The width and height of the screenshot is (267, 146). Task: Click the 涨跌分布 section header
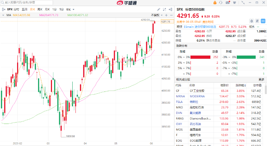(182, 46)
